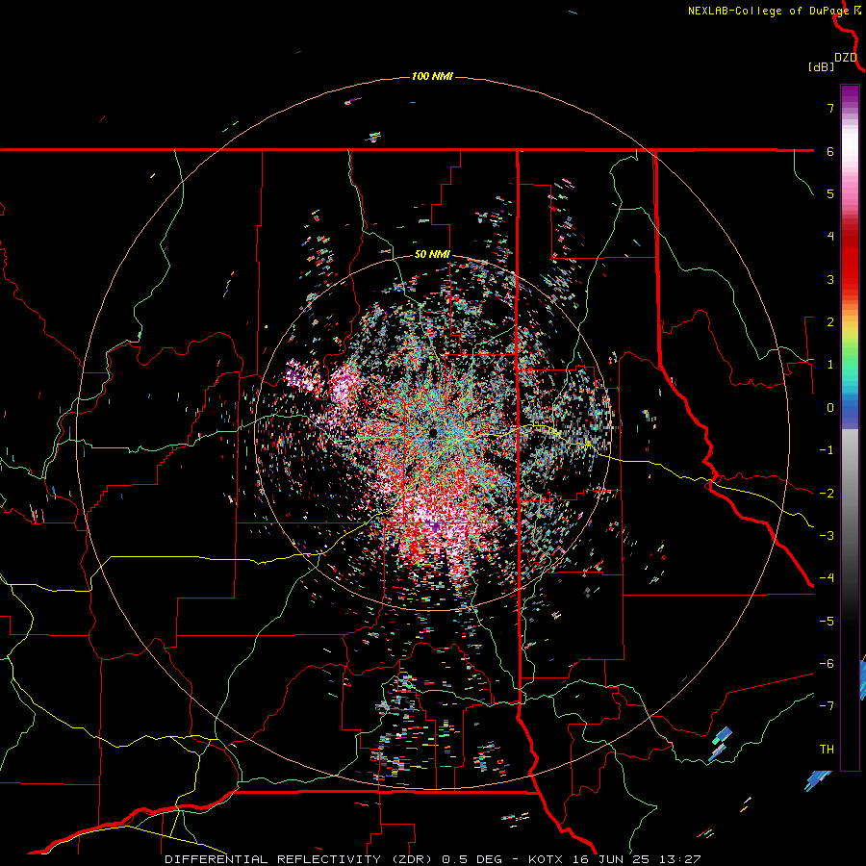866x866 pixels.
Task: Click the 3 value on the dB scale
Action: point(830,279)
